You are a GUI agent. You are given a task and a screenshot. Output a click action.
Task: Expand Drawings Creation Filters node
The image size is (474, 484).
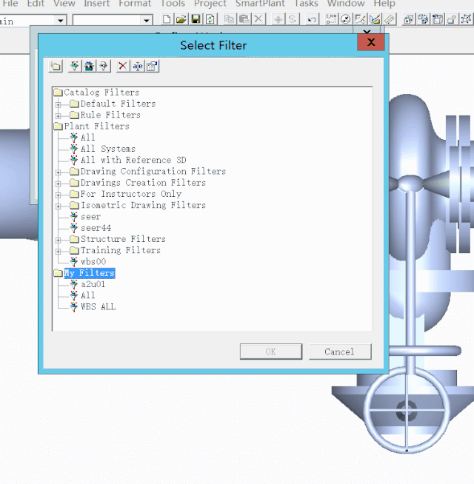pyautogui.click(x=58, y=184)
